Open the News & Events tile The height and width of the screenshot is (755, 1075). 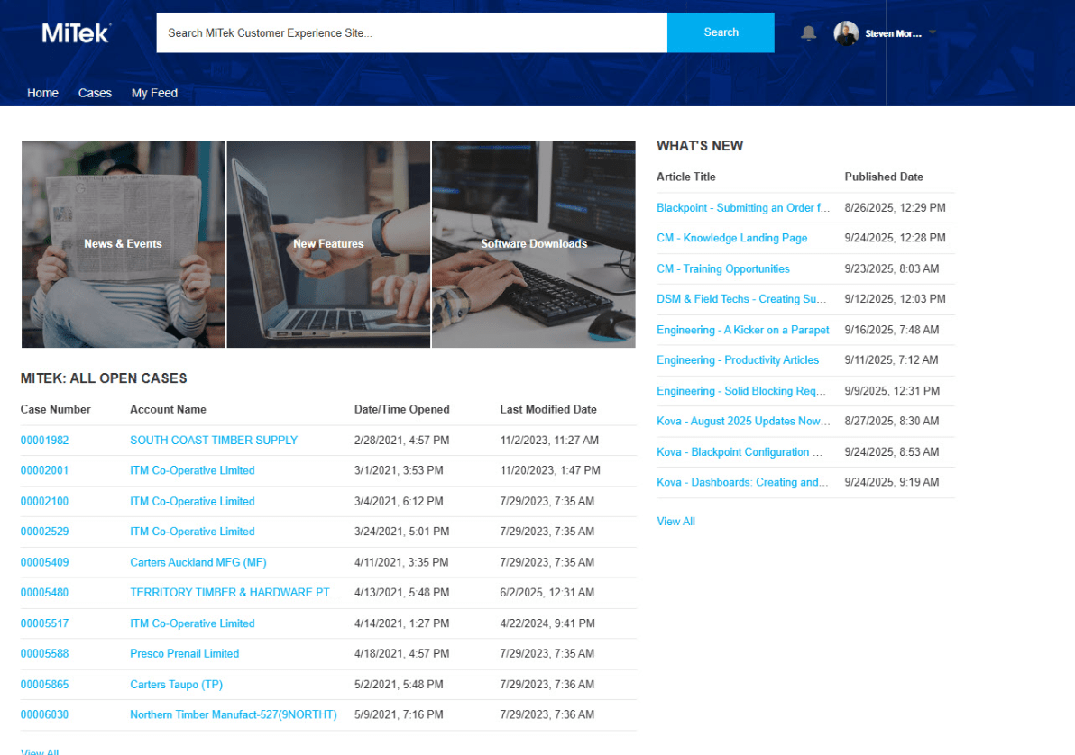pyautogui.click(x=124, y=243)
